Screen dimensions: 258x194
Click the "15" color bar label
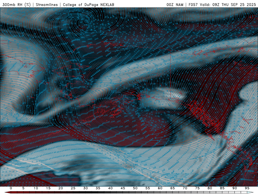(x=48, y=188)
